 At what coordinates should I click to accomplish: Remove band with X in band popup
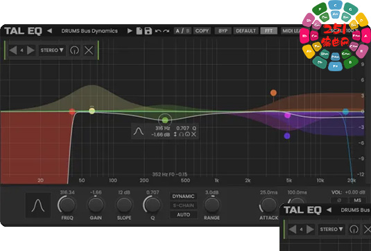(193, 134)
